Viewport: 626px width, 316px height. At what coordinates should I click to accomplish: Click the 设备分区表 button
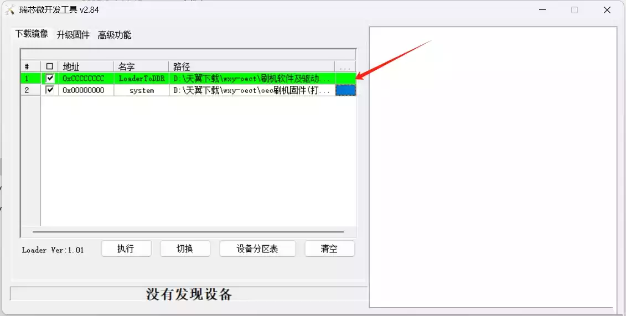(x=257, y=248)
